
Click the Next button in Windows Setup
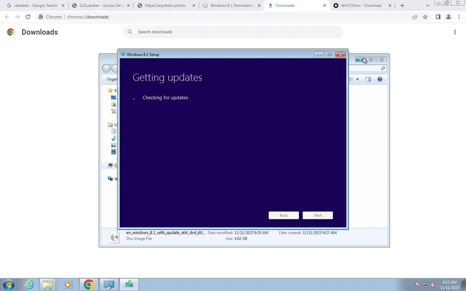(x=317, y=215)
